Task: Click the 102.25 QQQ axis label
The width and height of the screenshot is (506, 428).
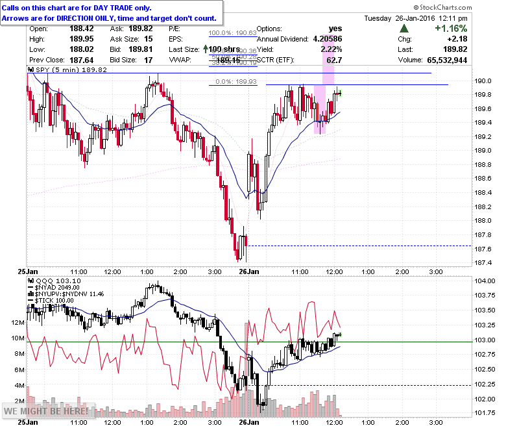Action: pyautogui.click(x=485, y=384)
